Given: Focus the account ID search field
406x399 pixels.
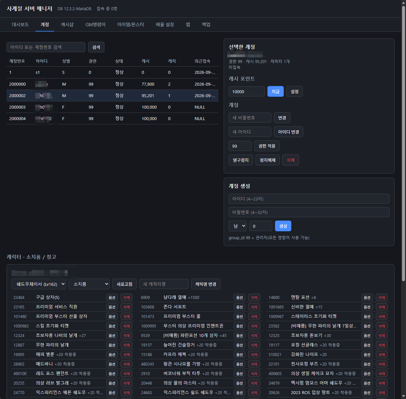Looking at the screenshot, I should pyautogui.click(x=46, y=47).
